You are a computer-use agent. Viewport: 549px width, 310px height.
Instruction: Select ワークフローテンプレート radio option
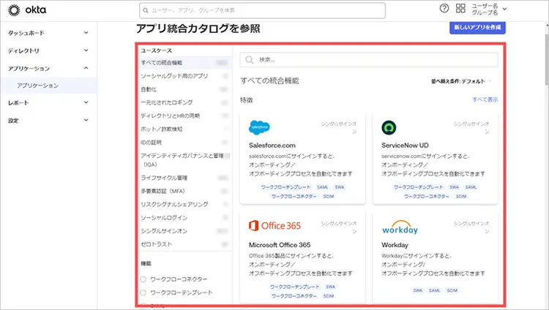click(143, 292)
